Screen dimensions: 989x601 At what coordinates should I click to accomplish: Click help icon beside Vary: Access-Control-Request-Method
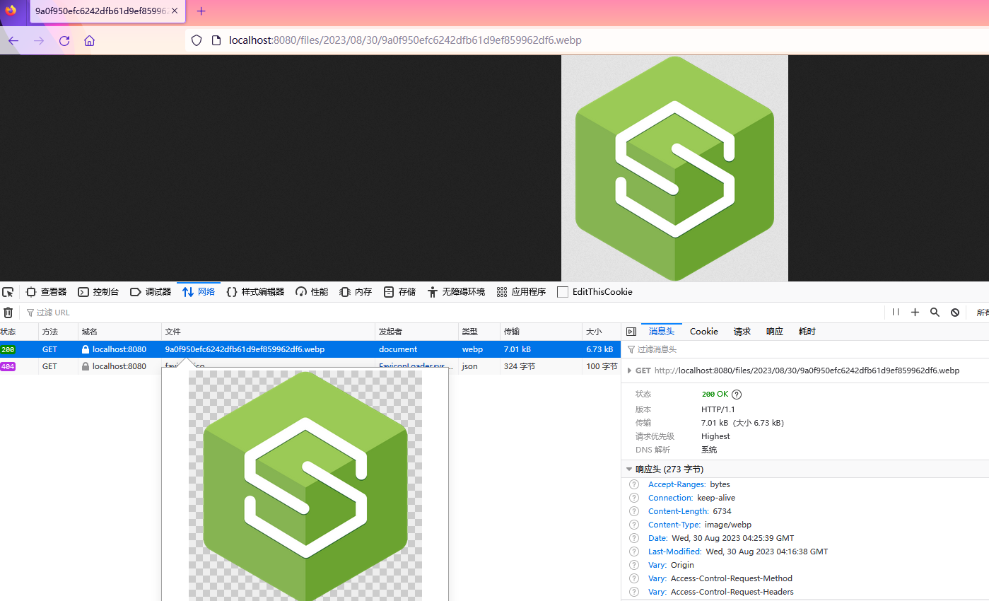coord(634,579)
